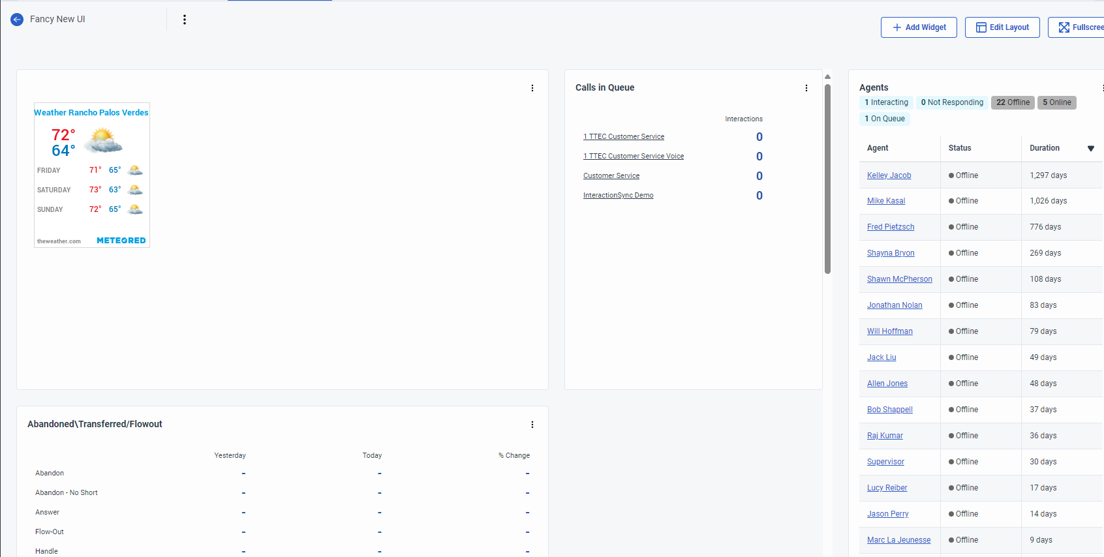
Task: Click Kelley Jacob's 1,297 days duration
Action: click(x=1049, y=175)
